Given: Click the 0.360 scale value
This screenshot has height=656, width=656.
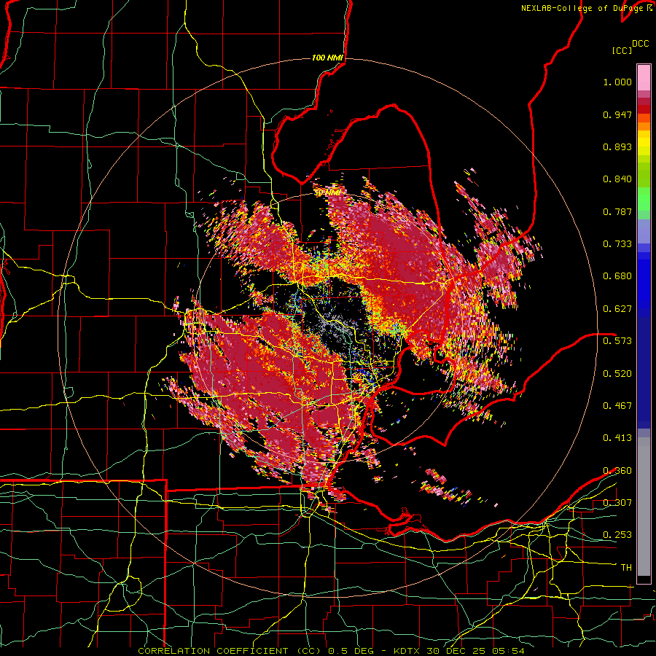Looking at the screenshot, I should pos(617,471).
